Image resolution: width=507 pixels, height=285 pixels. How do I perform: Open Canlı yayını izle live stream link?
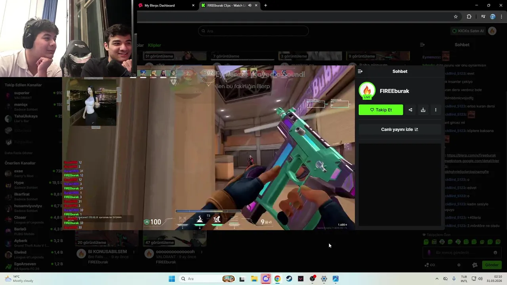point(400,129)
